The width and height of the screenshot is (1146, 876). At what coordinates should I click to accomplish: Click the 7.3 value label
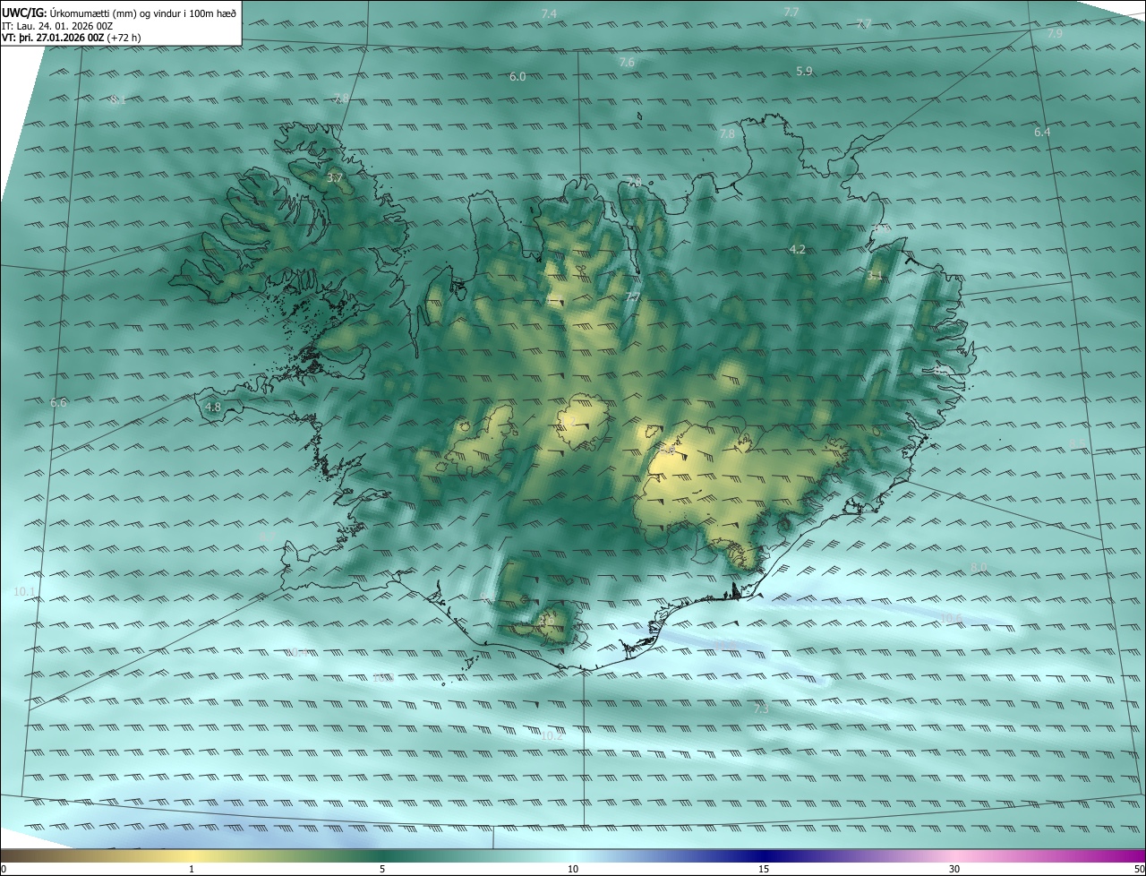pyautogui.click(x=761, y=709)
